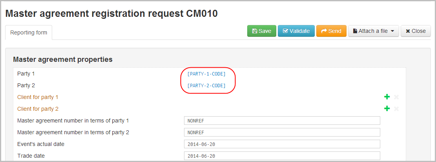
Task: Close the registration request form
Action: coord(416,31)
